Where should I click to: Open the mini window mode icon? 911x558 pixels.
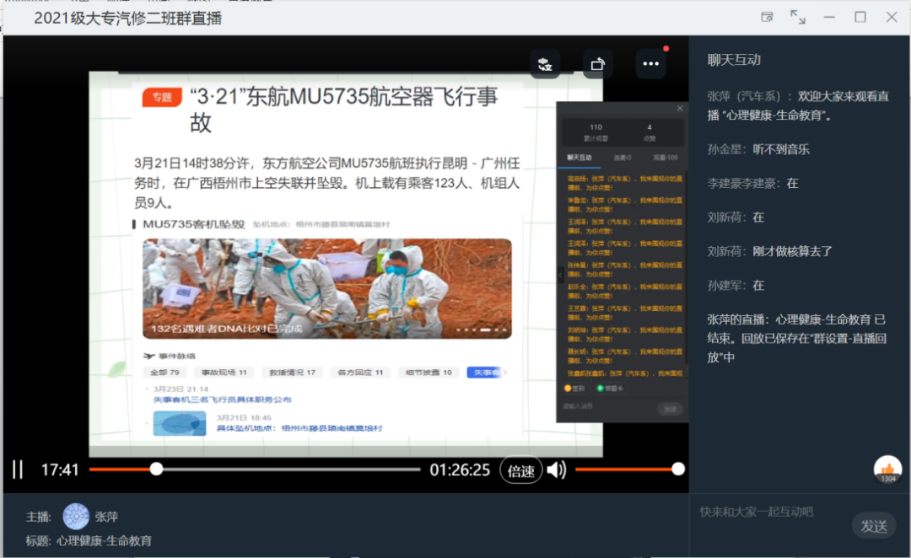click(767, 17)
